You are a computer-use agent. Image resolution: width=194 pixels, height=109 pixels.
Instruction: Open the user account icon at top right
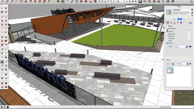point(191,2)
